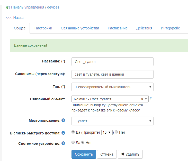Open devices breadcrumb link

pos(53,7)
